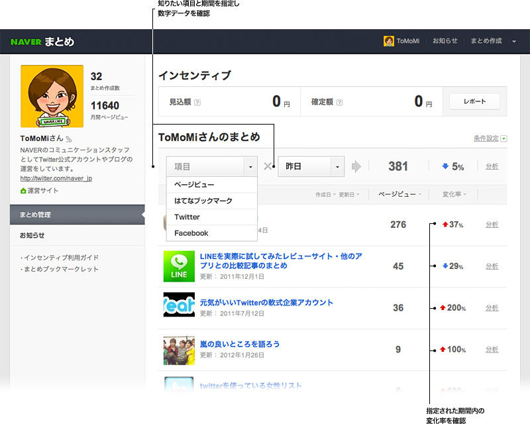Select まとめ管理 sidebar tab
The width and height of the screenshot is (530, 424).
(78, 215)
